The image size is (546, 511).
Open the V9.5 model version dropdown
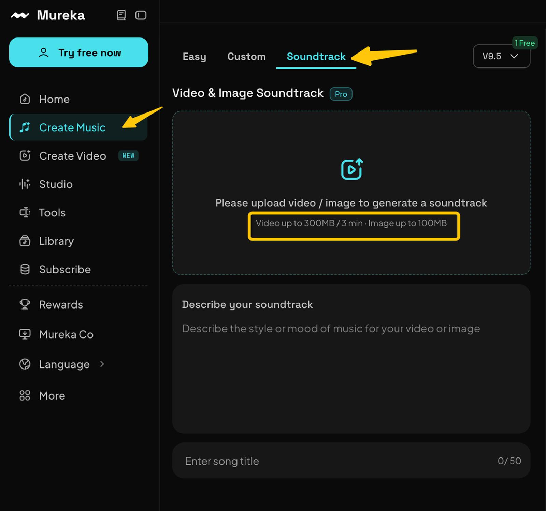coord(501,56)
